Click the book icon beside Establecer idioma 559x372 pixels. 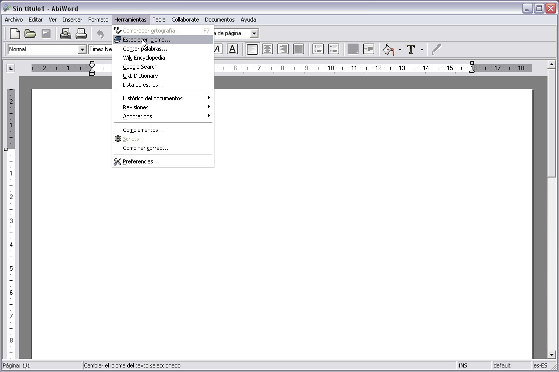point(117,40)
